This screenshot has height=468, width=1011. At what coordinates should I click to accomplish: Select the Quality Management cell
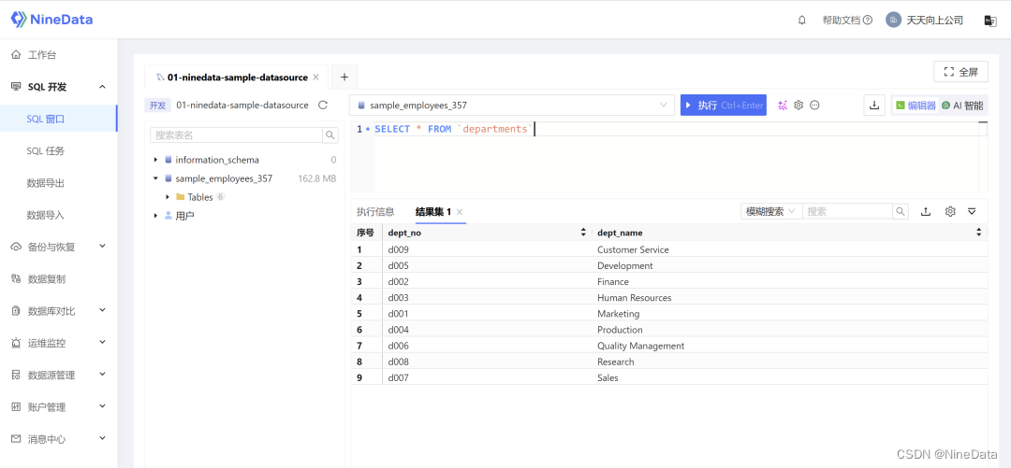pos(641,347)
